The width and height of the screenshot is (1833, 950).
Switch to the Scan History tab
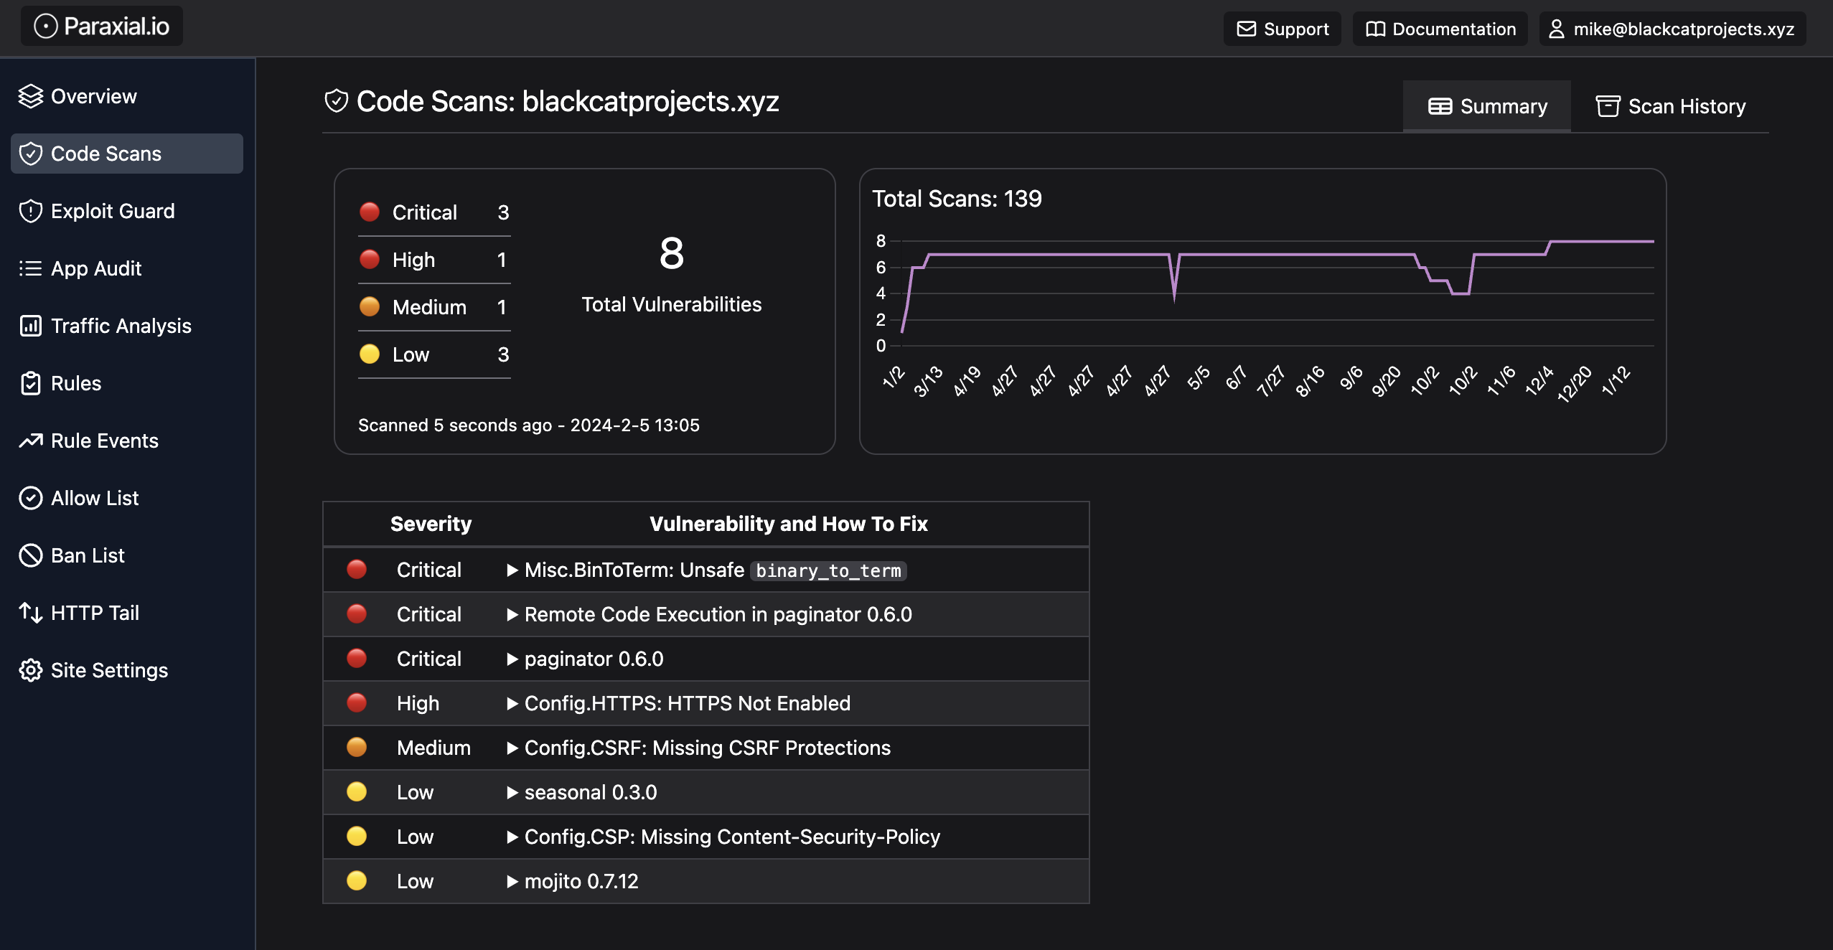pyautogui.click(x=1670, y=106)
